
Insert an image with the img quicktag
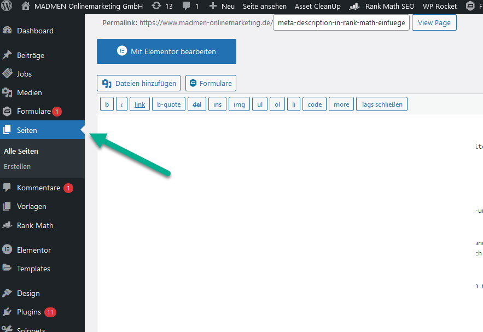click(x=239, y=103)
